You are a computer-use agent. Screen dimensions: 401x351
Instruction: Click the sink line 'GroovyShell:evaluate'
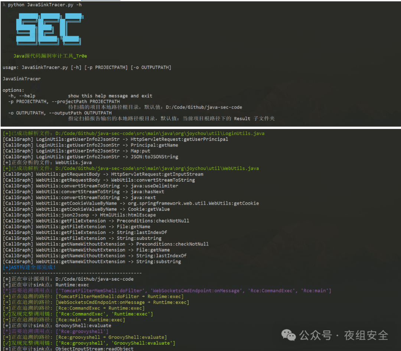57,326
